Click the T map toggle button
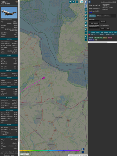Viewport: 117px width, 156px height. pos(77,2)
